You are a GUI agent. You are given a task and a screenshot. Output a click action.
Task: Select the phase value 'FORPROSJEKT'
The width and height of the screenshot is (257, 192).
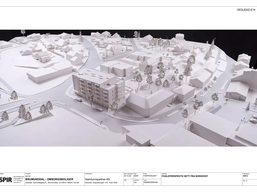click(150, 176)
